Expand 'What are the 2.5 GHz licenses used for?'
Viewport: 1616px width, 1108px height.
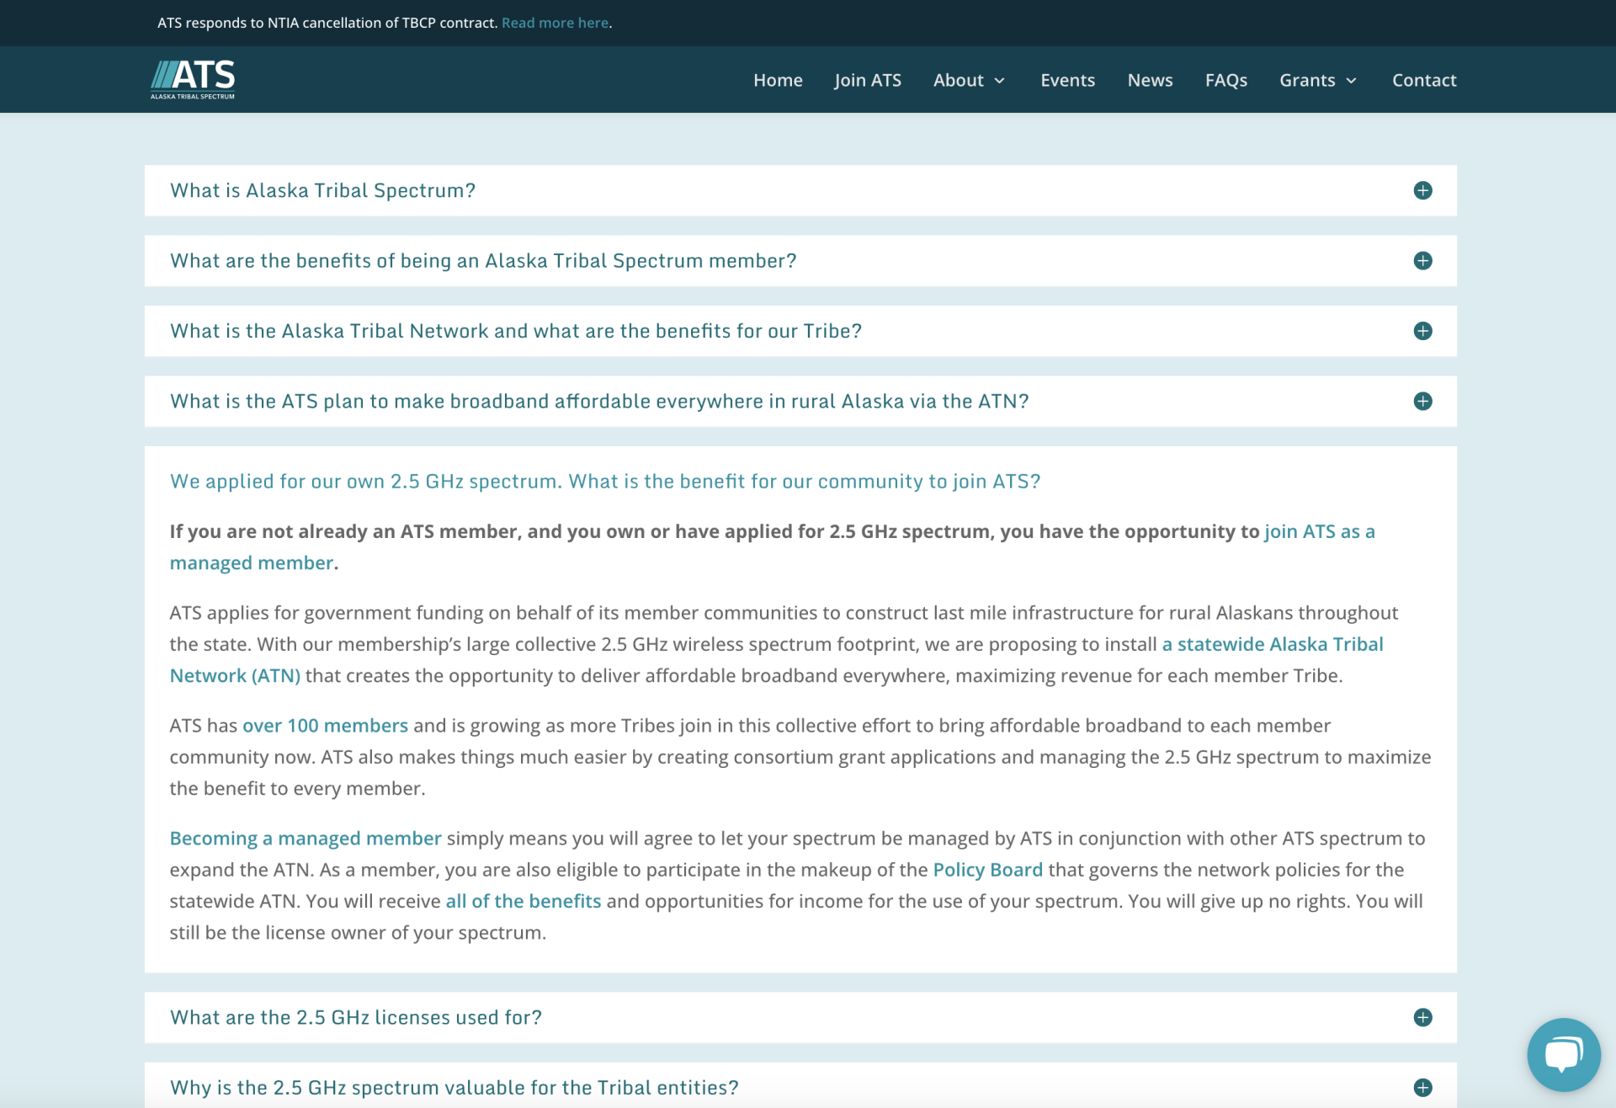coord(355,1017)
